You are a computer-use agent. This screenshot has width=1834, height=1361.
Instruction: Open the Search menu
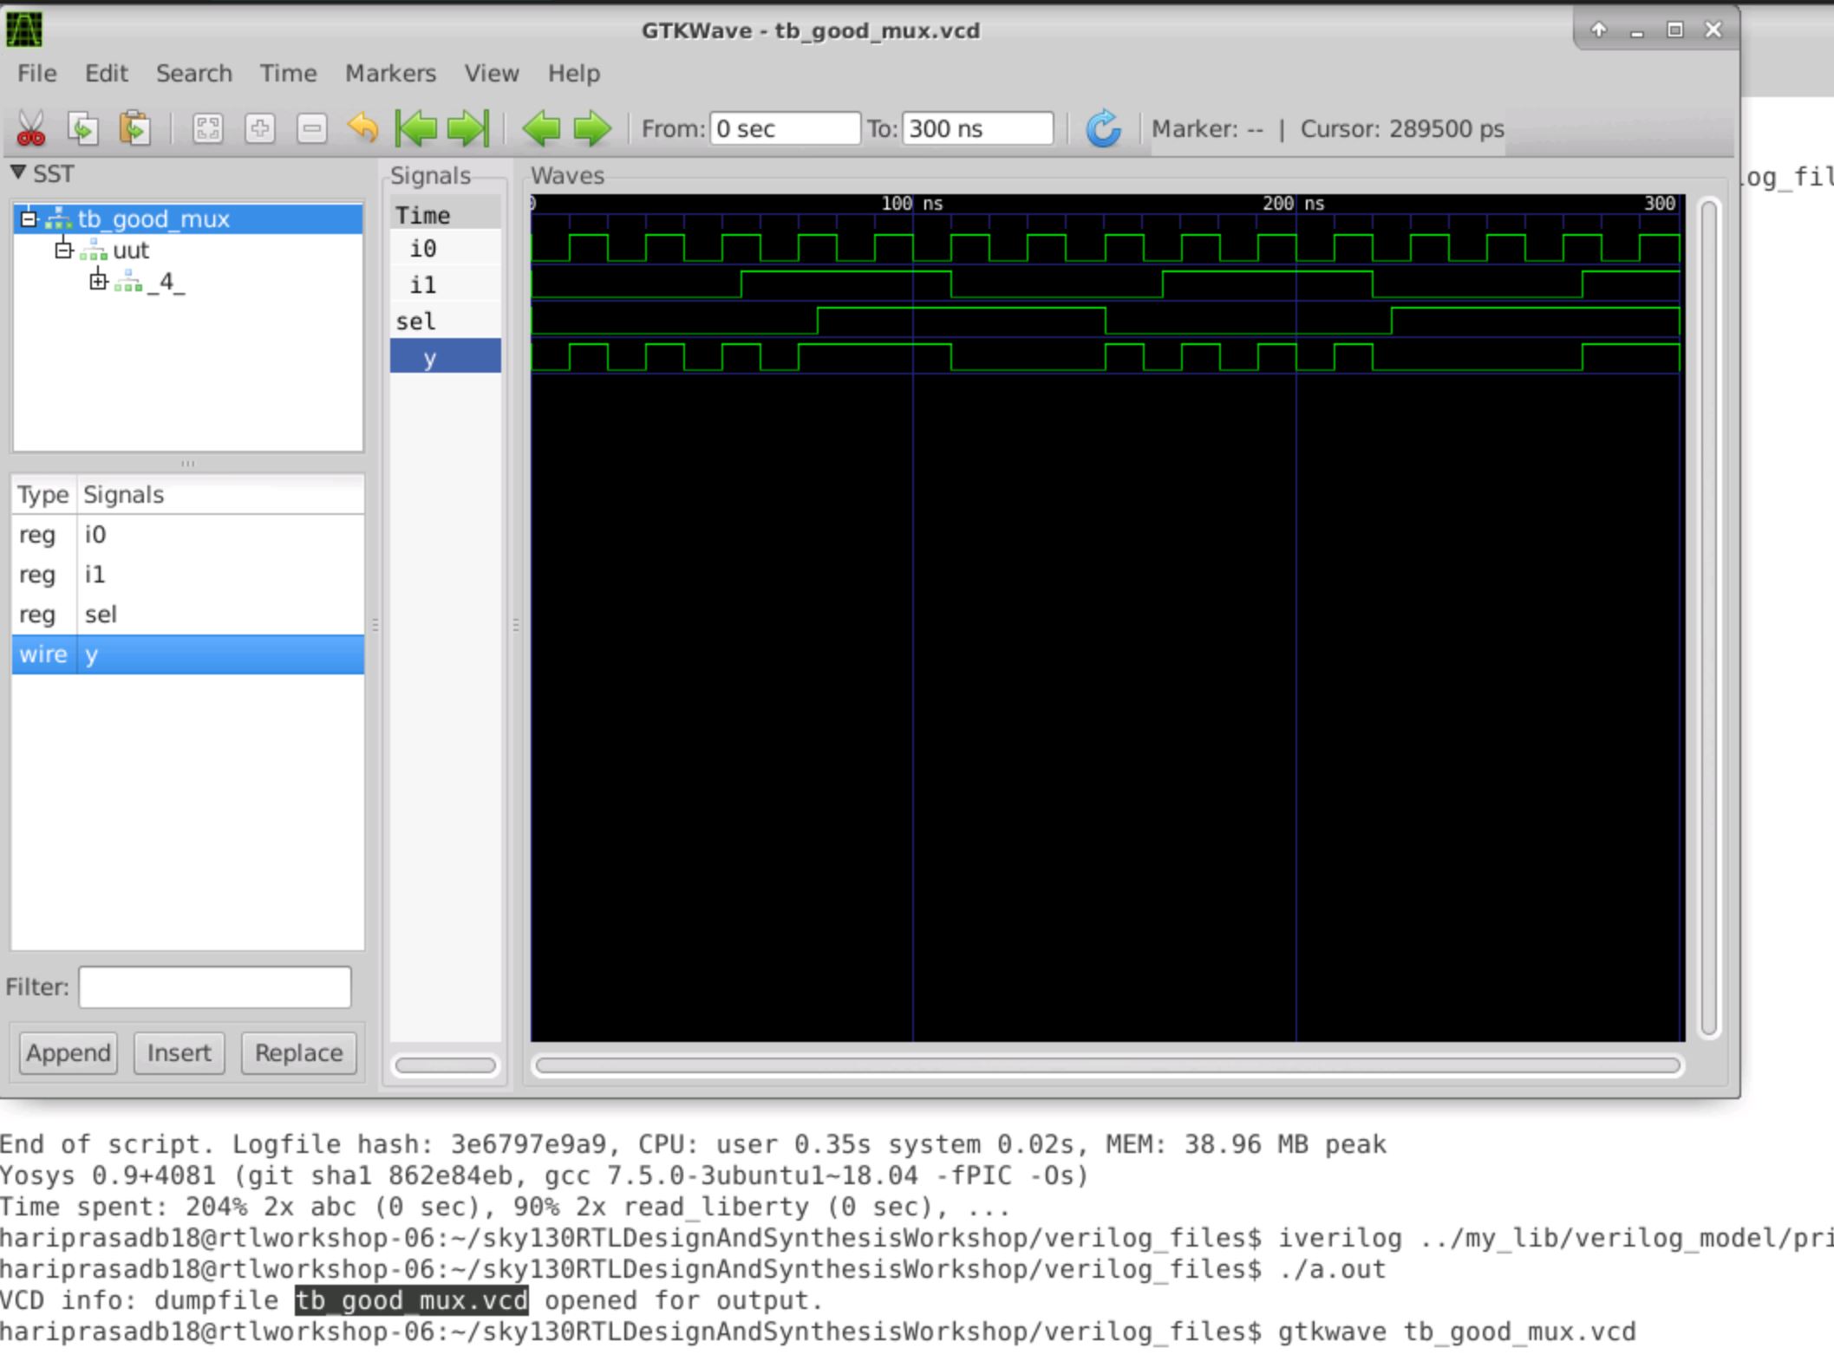[193, 73]
